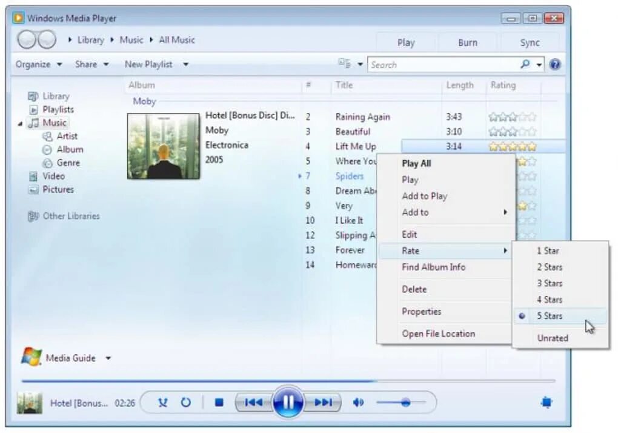Click Find Album Info

coord(446,267)
